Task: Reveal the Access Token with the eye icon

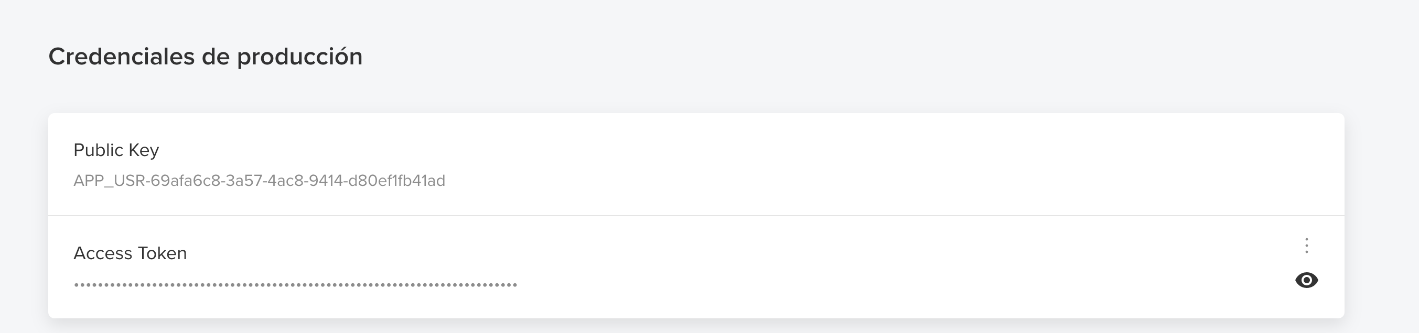Action: pyautogui.click(x=1306, y=280)
